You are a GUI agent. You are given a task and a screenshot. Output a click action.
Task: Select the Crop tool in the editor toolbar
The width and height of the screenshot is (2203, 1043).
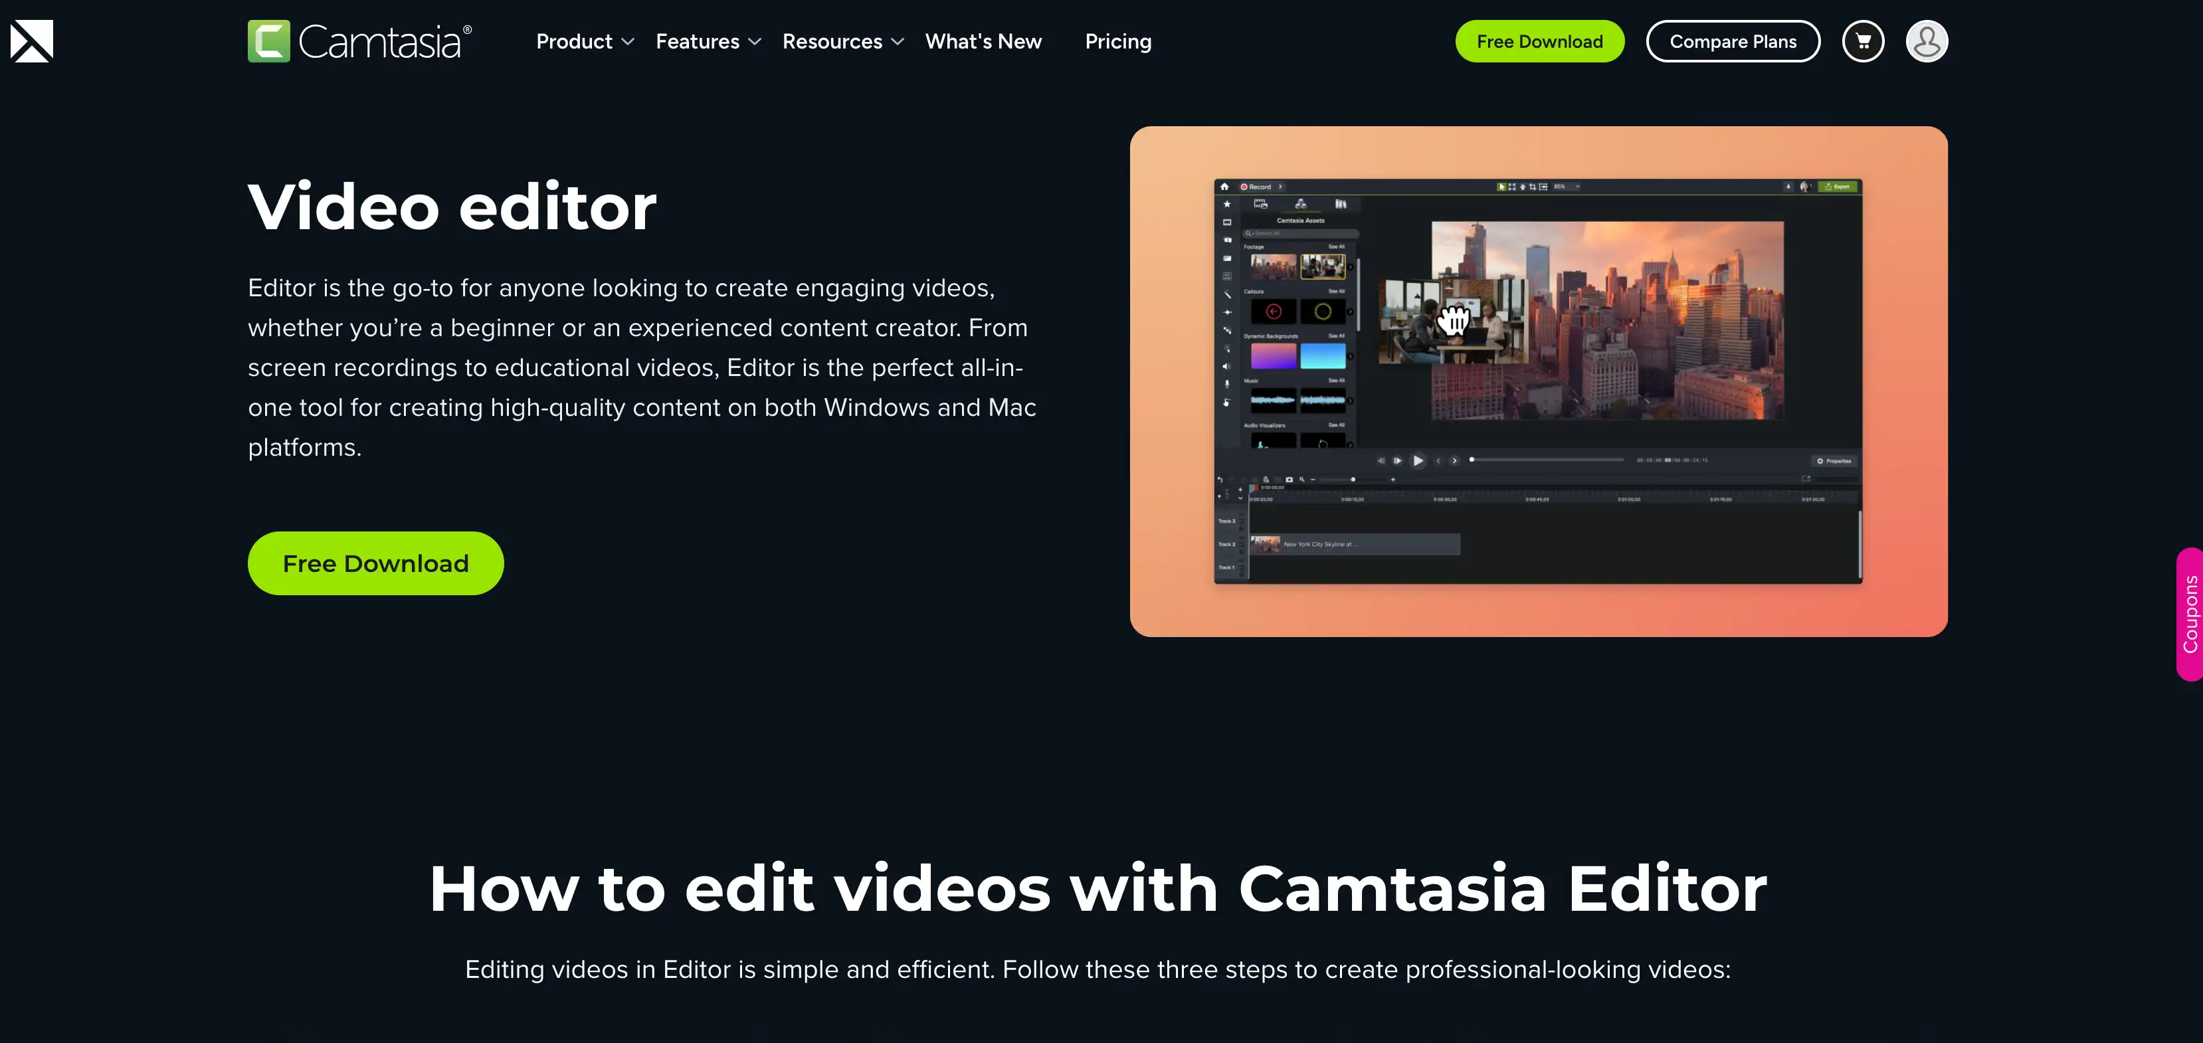(x=1533, y=187)
